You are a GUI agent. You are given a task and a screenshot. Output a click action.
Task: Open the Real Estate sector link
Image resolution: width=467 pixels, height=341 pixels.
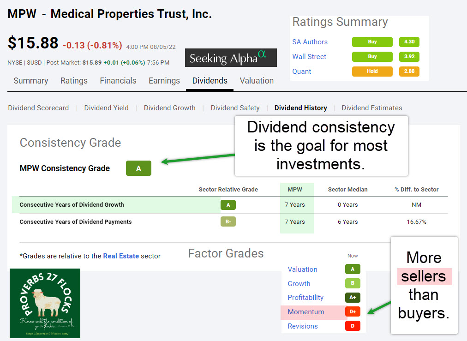121,256
